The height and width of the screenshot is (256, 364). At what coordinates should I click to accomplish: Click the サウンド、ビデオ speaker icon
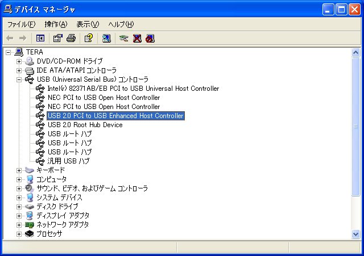(30, 188)
